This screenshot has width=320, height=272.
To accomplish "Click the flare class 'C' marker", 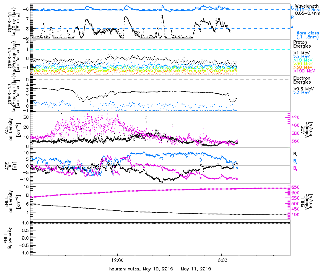I will point(292,8).
